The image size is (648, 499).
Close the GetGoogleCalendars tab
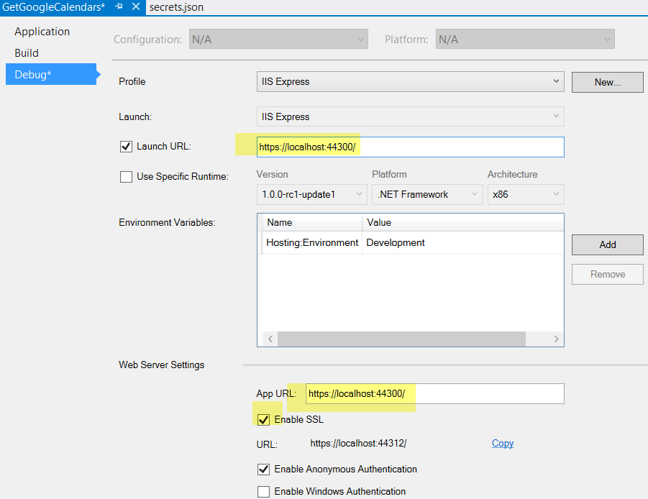click(135, 6)
